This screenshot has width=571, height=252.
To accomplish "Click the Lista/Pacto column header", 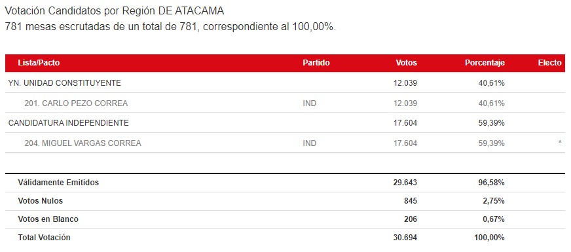I will (x=39, y=63).
